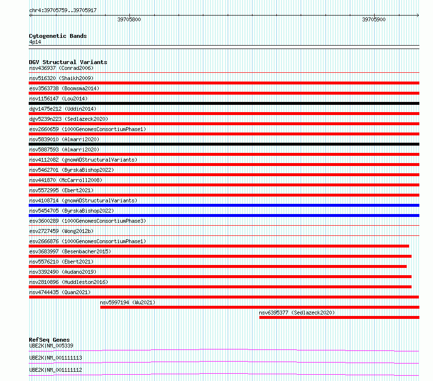Click the DGV Structural Variants track heading
The height and width of the screenshot is (381, 433).
[x=68, y=62]
